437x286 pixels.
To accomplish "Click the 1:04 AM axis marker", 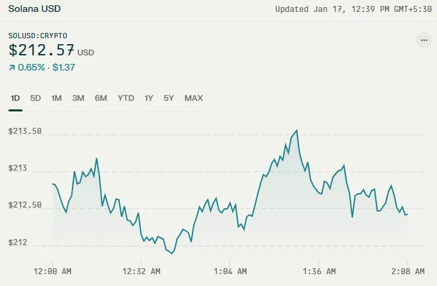I will [x=230, y=272].
